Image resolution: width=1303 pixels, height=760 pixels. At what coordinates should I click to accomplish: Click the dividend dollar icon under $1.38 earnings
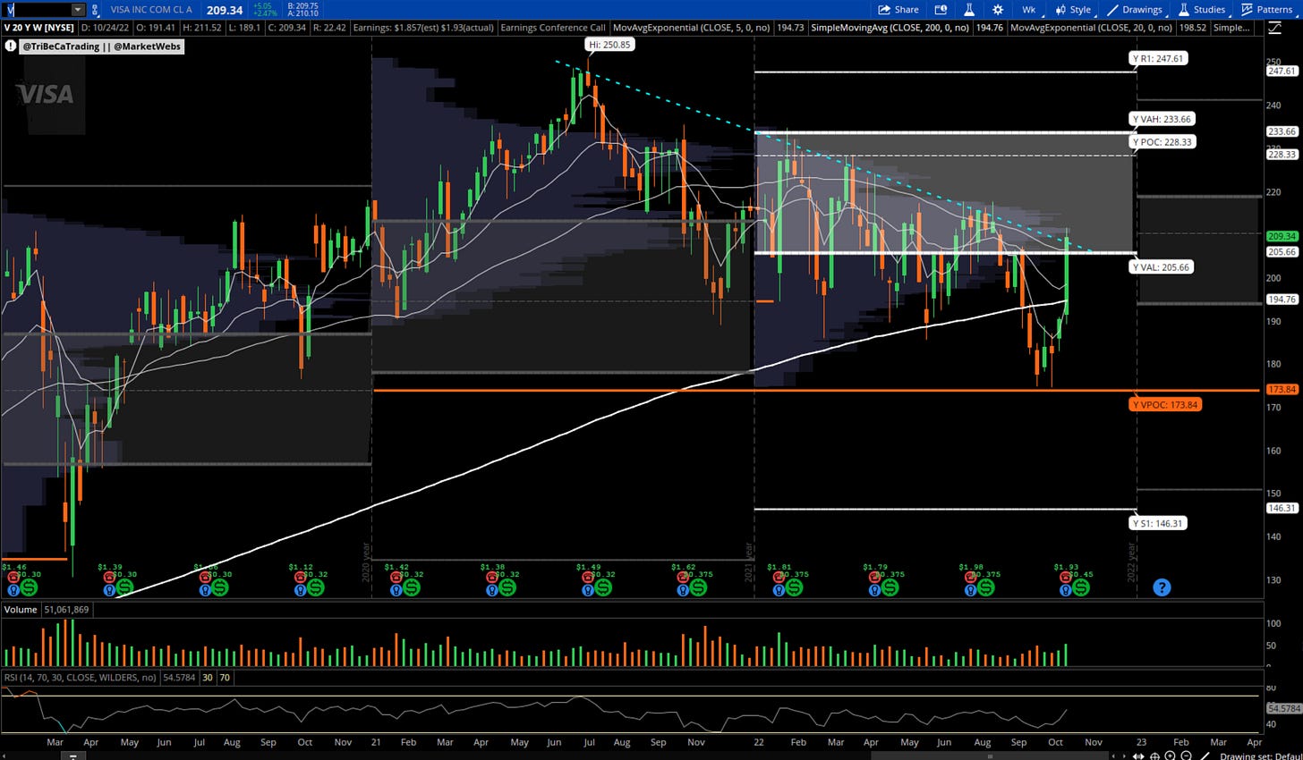(507, 588)
